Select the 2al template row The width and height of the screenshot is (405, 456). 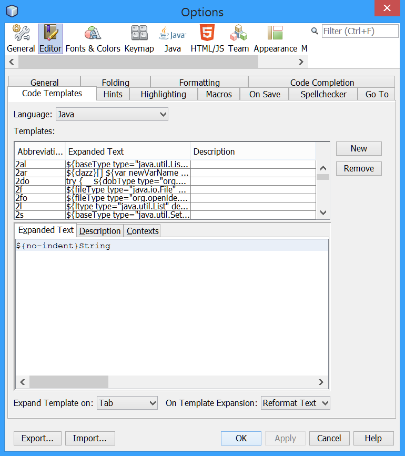(165, 164)
